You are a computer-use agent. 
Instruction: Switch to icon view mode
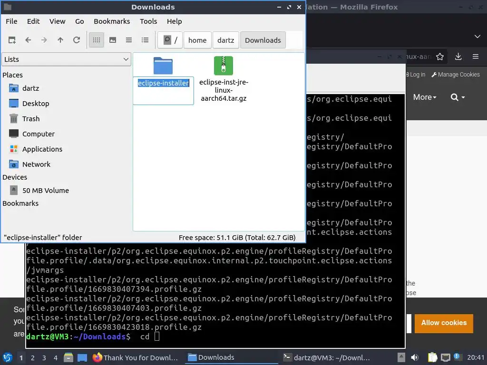[x=97, y=40]
